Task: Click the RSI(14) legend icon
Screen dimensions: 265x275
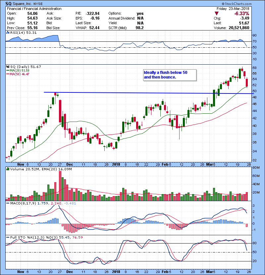Action: (7, 32)
